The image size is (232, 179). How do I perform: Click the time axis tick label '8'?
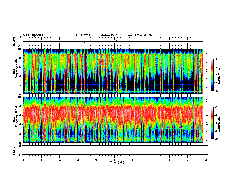(169, 160)
